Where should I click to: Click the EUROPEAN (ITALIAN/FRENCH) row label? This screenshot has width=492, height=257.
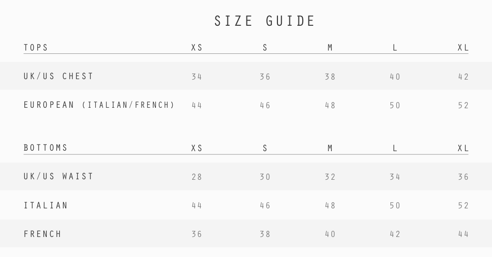pos(100,105)
